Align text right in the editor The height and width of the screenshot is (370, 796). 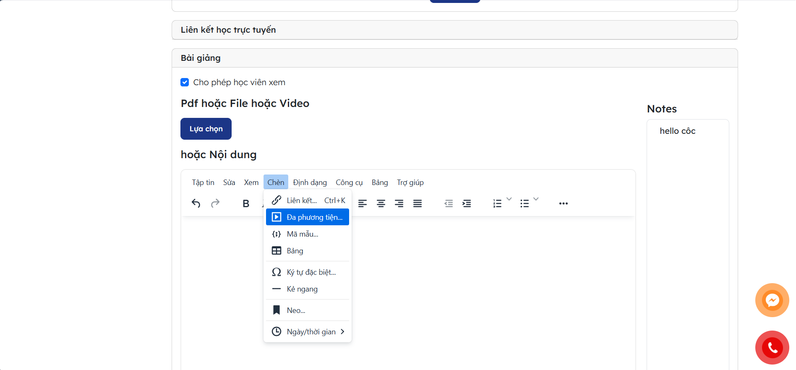click(399, 203)
